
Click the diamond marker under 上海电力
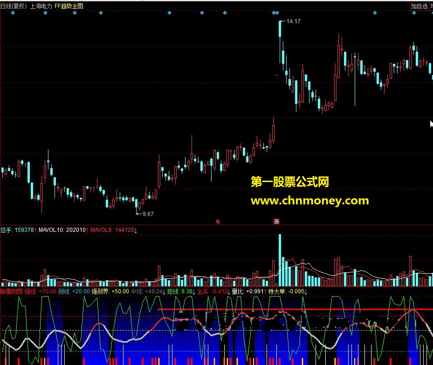(x=46, y=13)
